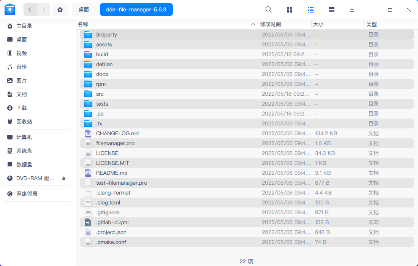Eject the DVD-RAM drive

(64, 178)
